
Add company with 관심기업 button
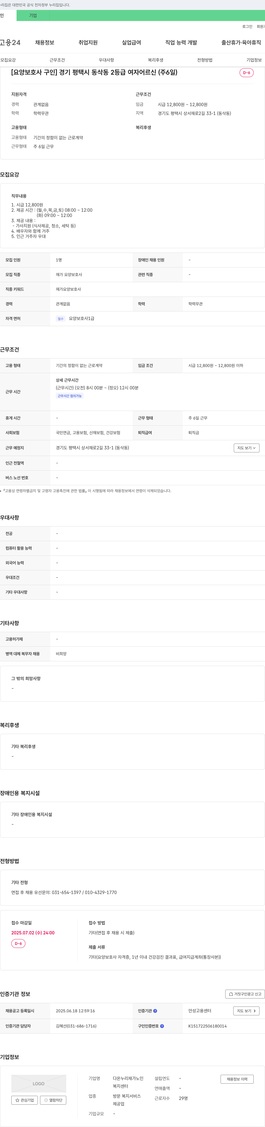[25, 1100]
